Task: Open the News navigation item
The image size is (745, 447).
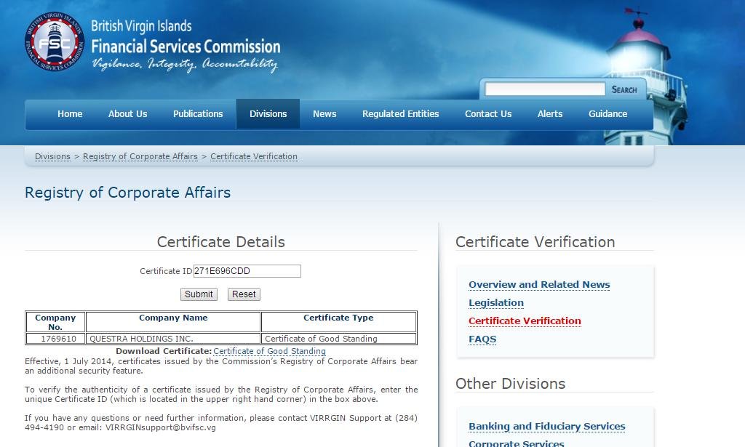Action: click(x=324, y=114)
